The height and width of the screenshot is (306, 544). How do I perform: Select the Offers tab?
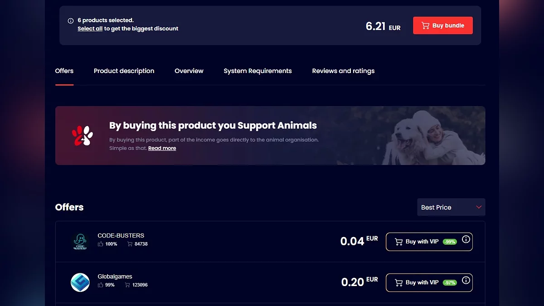point(64,71)
